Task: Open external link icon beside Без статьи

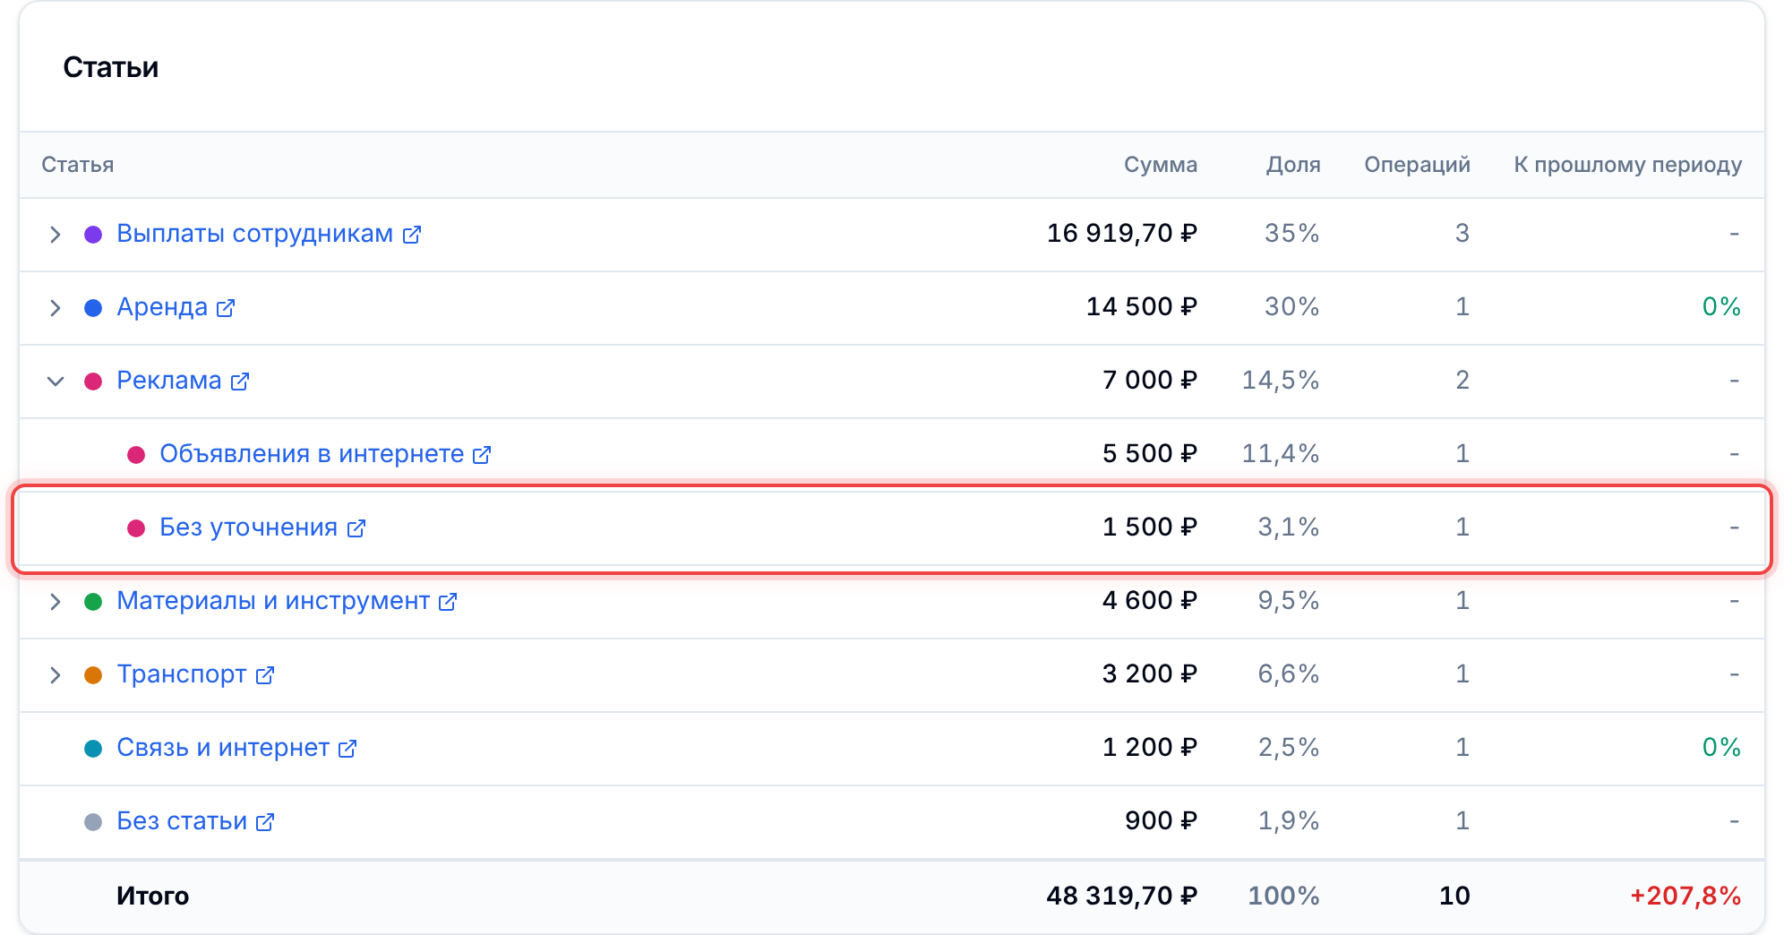Action: pyautogui.click(x=265, y=822)
